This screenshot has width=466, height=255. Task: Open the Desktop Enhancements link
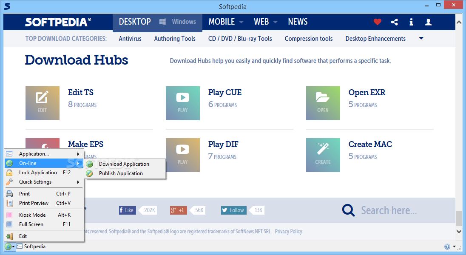pos(375,39)
